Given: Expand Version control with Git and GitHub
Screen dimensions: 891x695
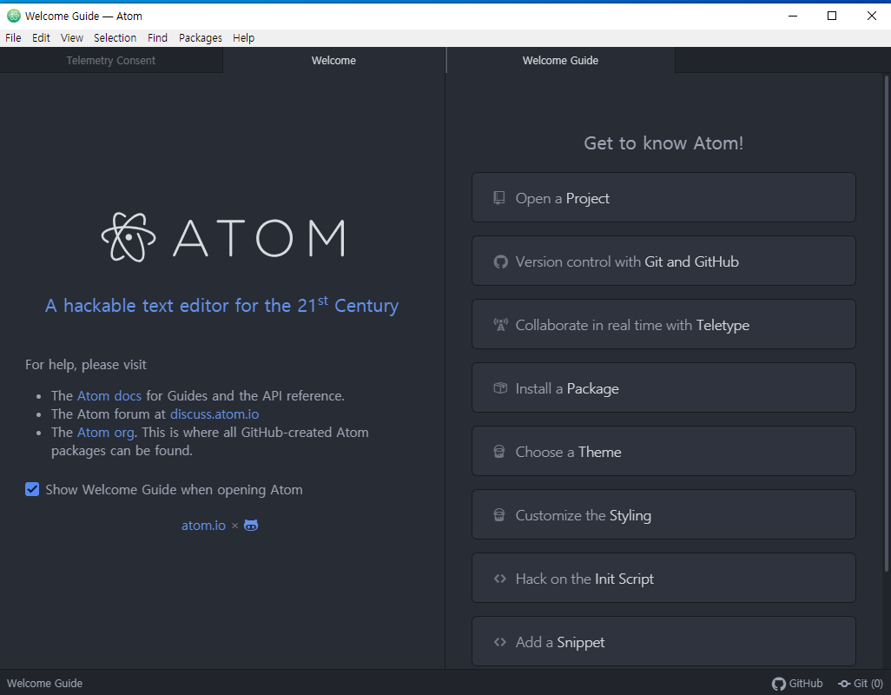Looking at the screenshot, I should [663, 261].
